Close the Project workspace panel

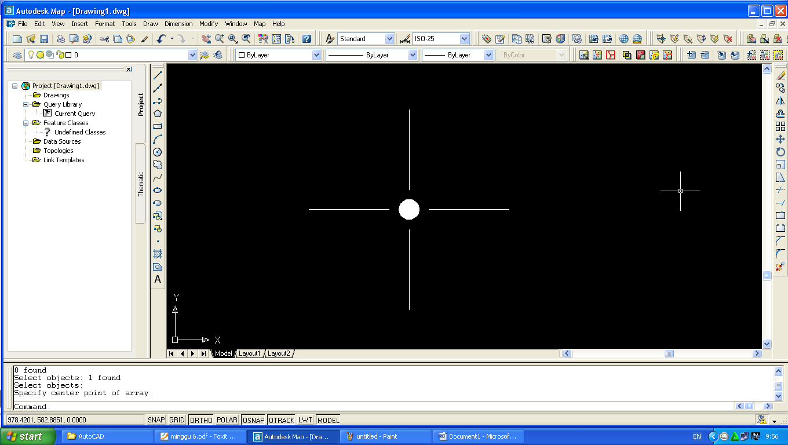tap(129, 70)
